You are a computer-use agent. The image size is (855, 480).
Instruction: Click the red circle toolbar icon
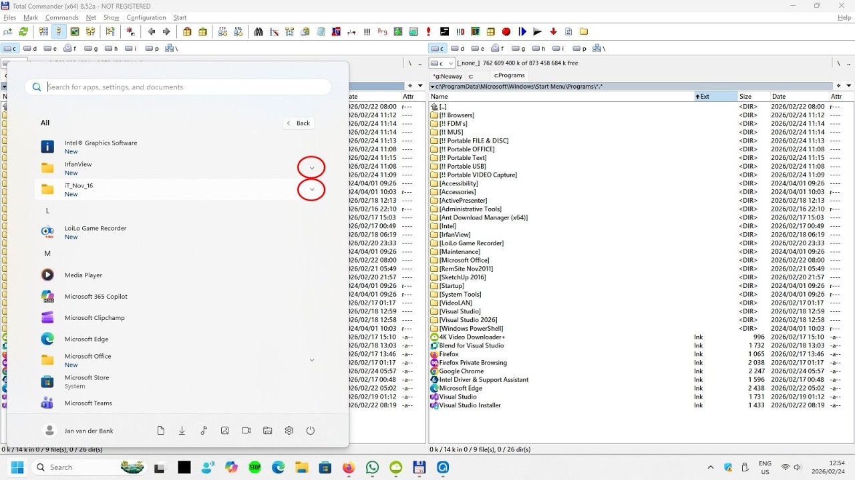(x=506, y=31)
